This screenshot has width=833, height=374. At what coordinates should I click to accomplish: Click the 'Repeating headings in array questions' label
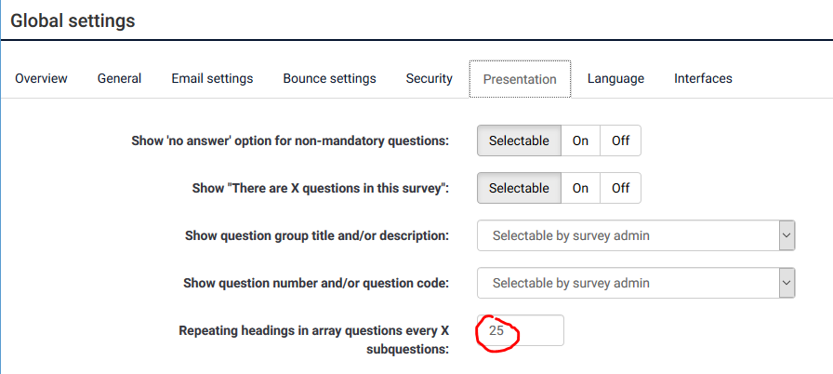(x=313, y=340)
